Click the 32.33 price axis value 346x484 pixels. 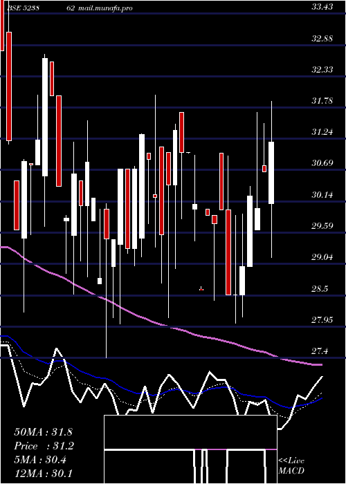tap(322, 70)
